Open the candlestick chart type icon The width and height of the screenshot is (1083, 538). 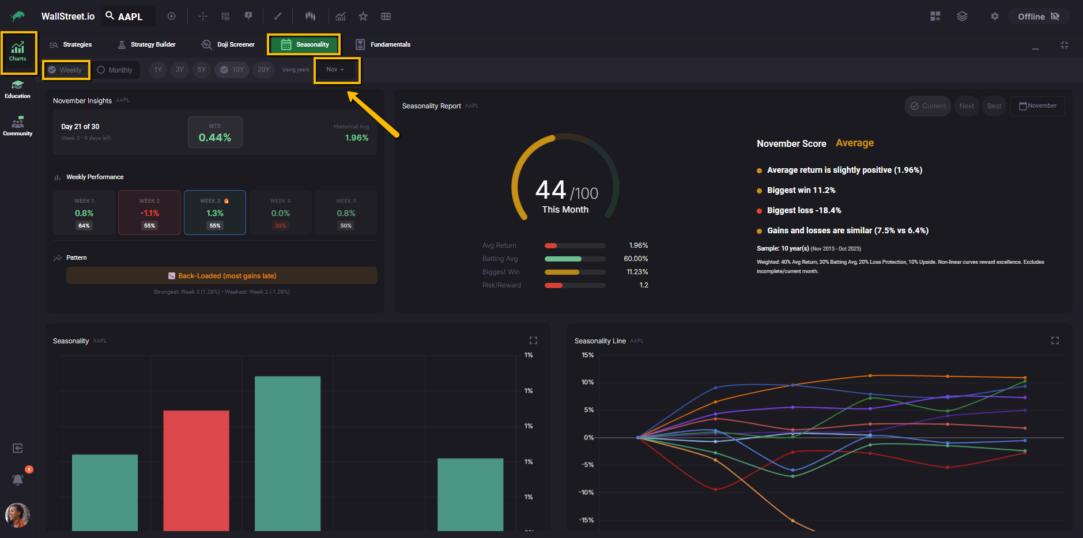coord(310,16)
